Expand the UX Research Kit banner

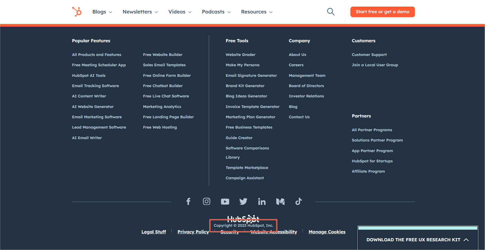tap(417, 239)
